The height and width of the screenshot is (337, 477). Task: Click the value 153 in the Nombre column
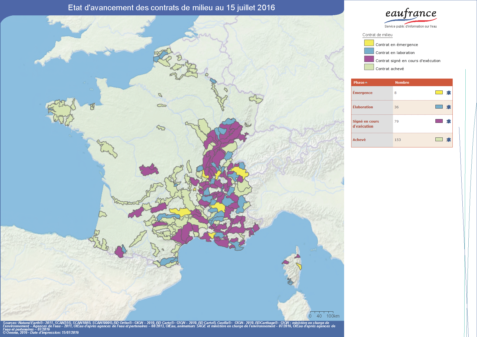(x=398, y=140)
